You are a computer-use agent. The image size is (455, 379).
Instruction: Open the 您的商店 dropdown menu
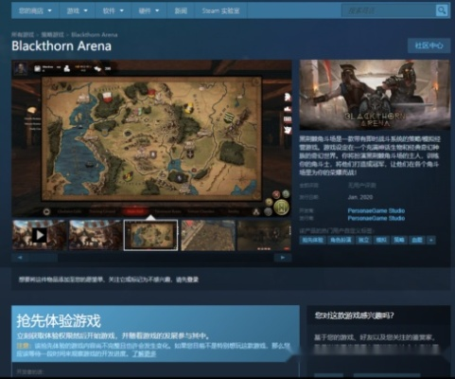[35, 10]
